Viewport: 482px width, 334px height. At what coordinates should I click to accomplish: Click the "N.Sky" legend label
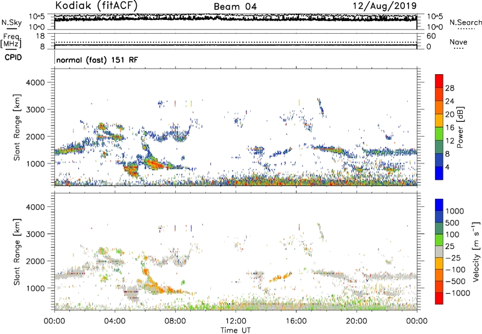click(x=11, y=22)
